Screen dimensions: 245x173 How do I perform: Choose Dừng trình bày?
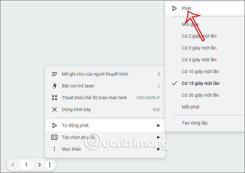coord(105,109)
